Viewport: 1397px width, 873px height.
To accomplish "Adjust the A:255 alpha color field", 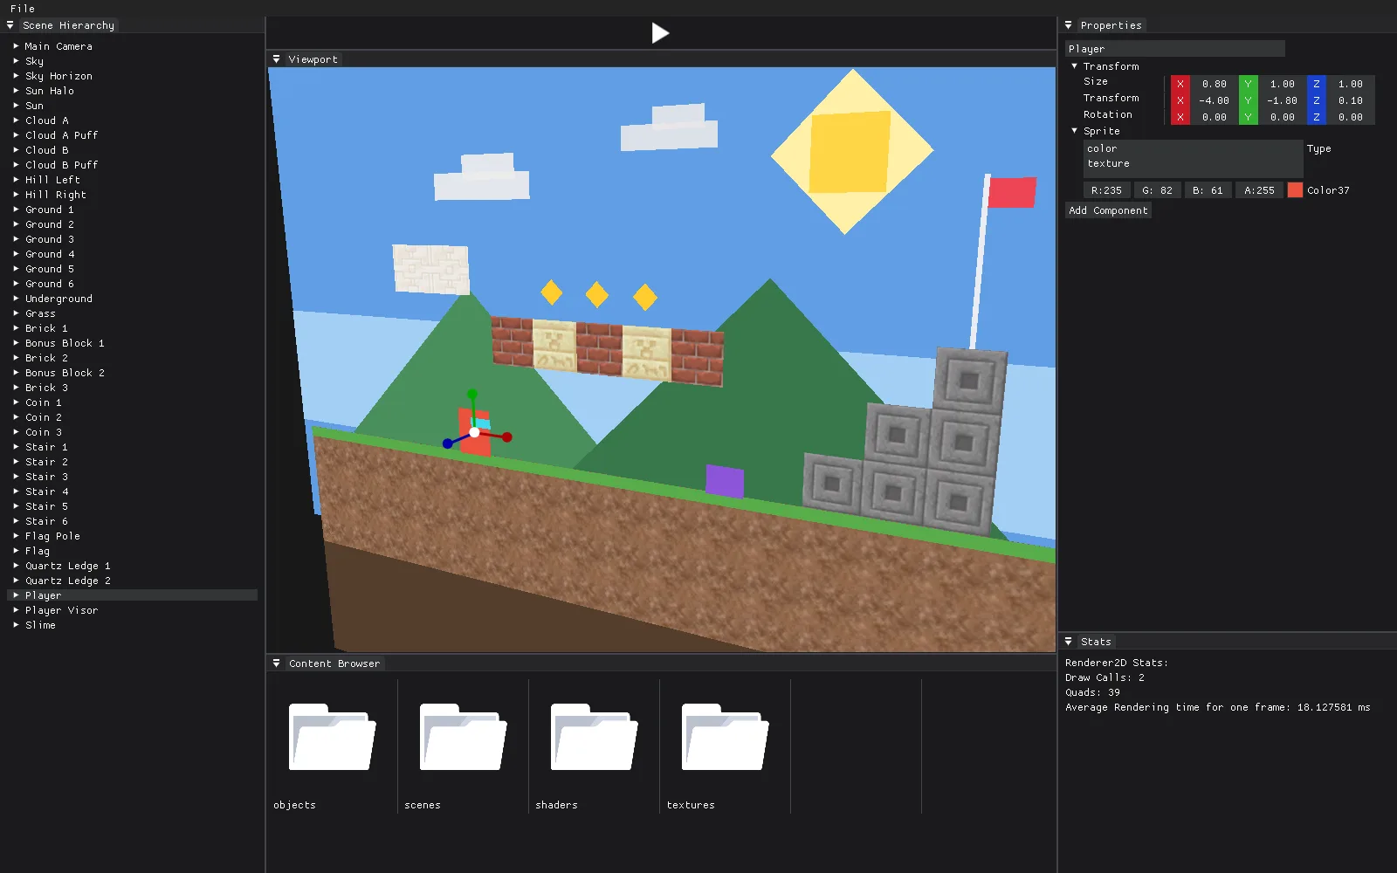I will [1259, 190].
